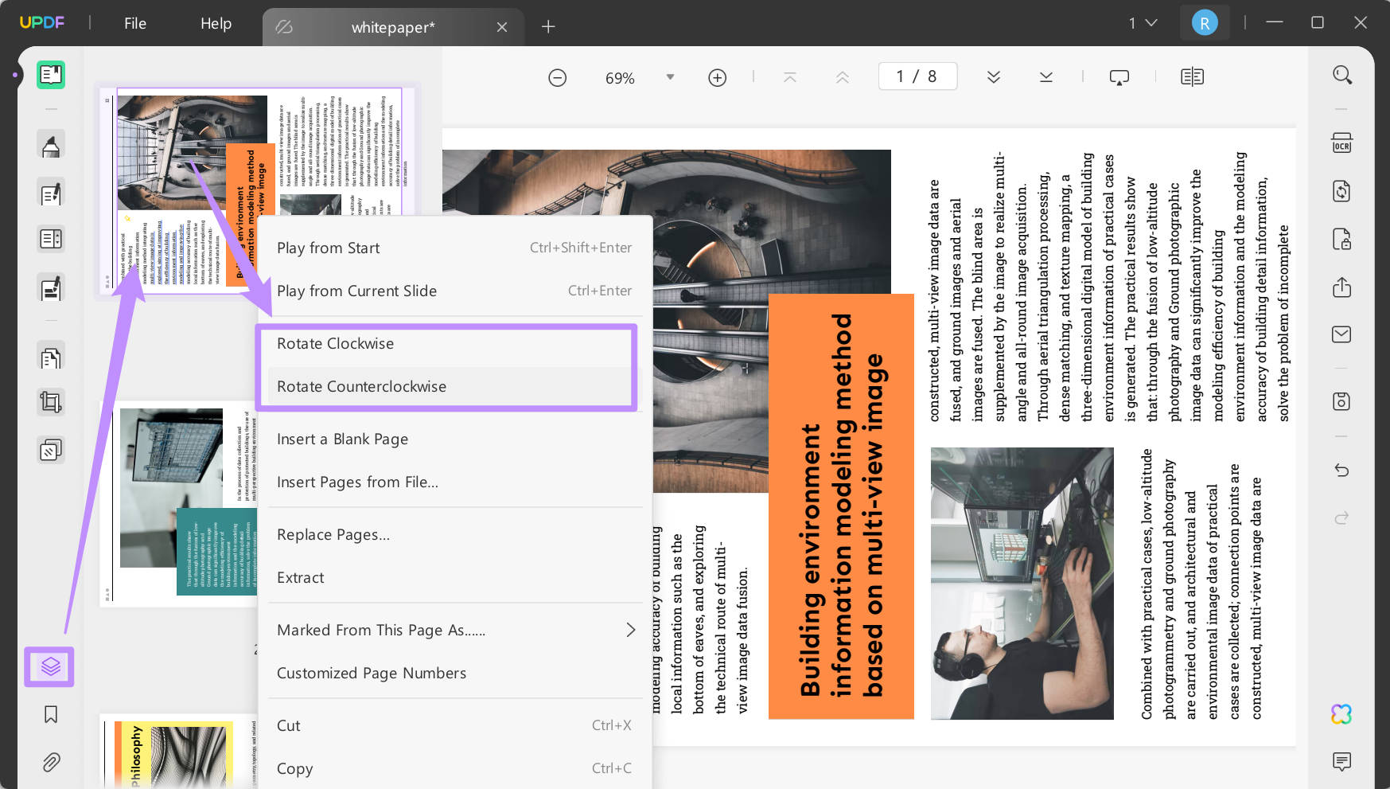The image size is (1390, 789).
Task: Open the Crop Pages tool
Action: (50, 402)
